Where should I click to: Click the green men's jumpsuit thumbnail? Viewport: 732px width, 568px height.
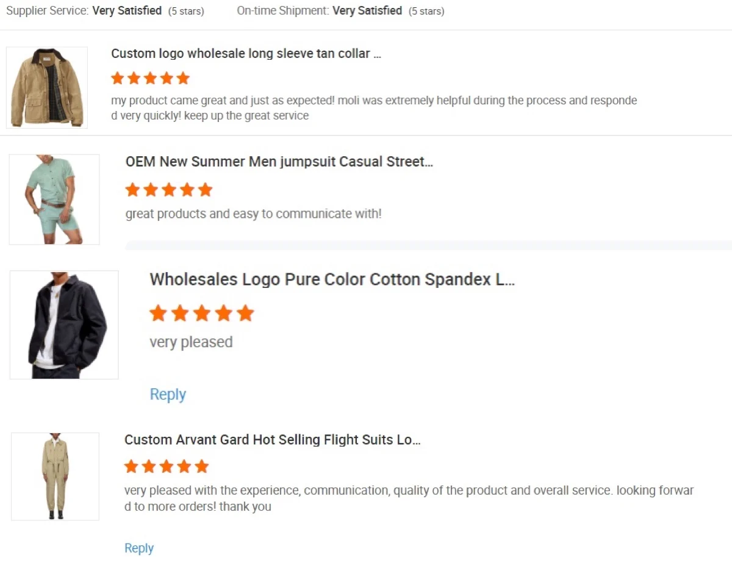[x=54, y=200]
